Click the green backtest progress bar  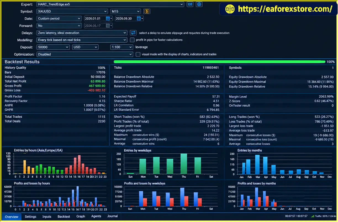(220, 62)
